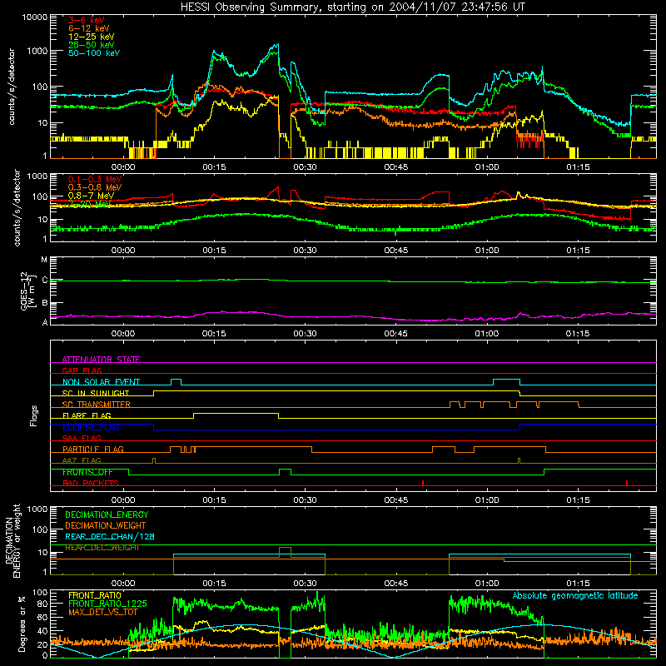Select the SC_TRANSMITTER flag label
Screen dimensions: 666x666
(x=96, y=405)
